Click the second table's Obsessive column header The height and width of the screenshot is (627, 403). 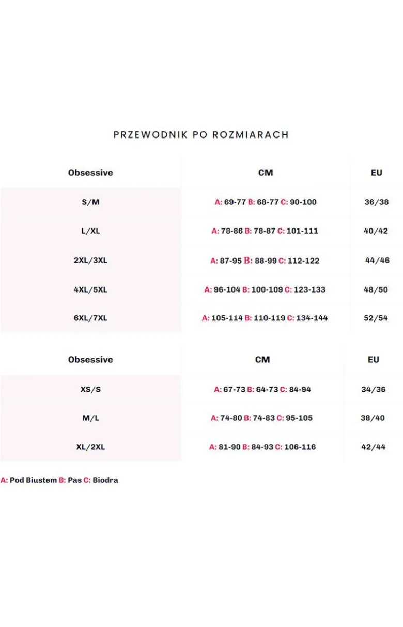tap(90, 360)
